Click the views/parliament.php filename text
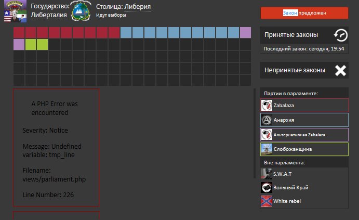The image size is (359, 220). tap(54, 179)
